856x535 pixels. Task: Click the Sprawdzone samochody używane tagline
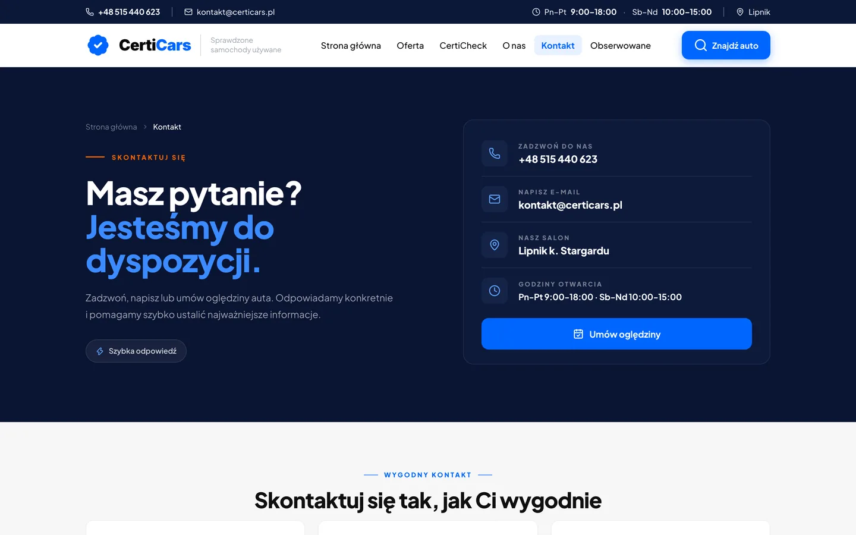tap(246, 45)
